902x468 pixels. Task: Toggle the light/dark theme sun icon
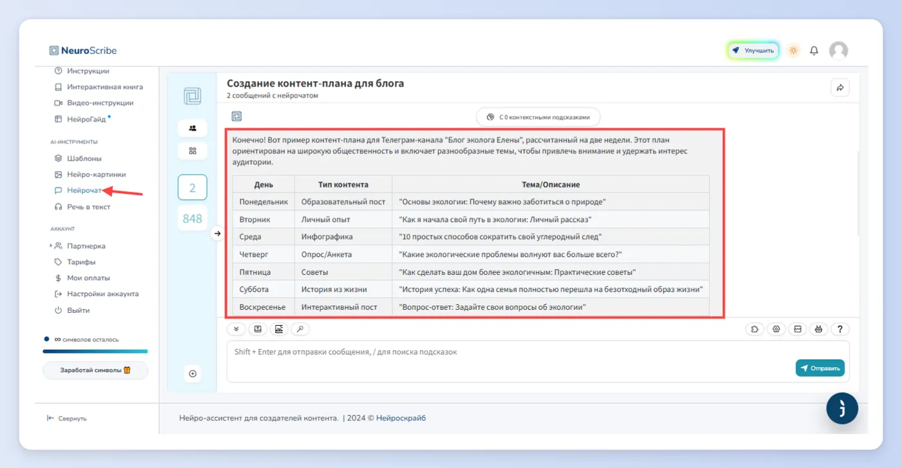tap(794, 50)
